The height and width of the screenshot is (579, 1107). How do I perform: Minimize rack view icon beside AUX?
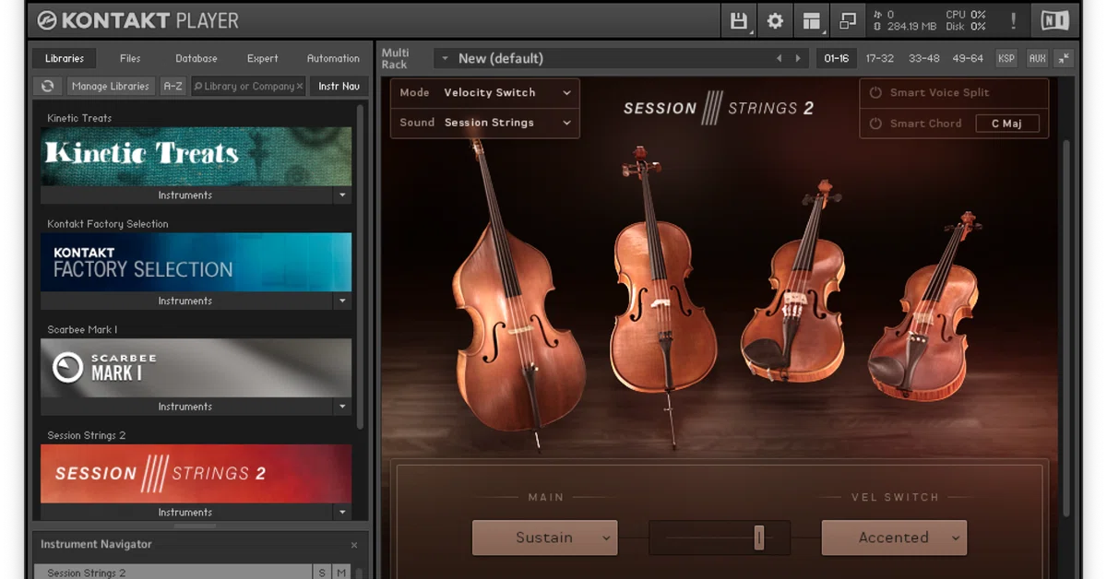pos(1064,58)
